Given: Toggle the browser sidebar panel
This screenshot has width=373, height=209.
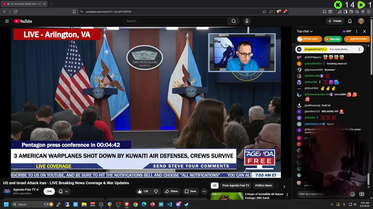Looking at the screenshot, I should pyautogui.click(x=345, y=12).
